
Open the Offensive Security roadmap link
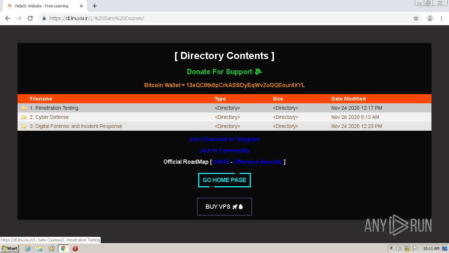tap(258, 162)
